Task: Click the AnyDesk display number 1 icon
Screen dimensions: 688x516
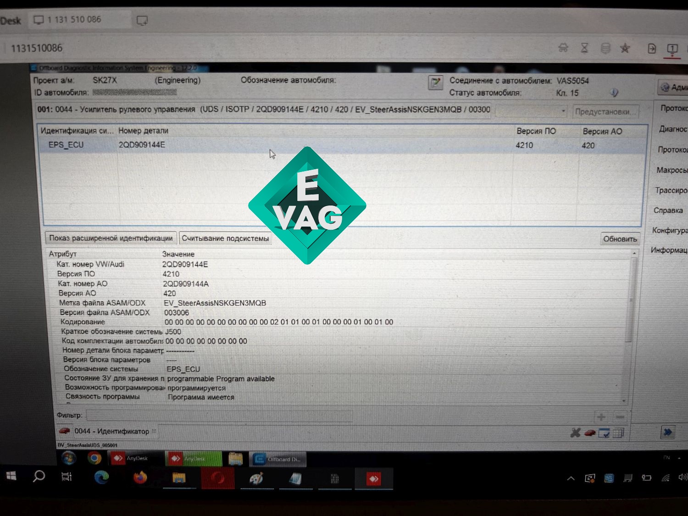Action: pyautogui.click(x=672, y=49)
